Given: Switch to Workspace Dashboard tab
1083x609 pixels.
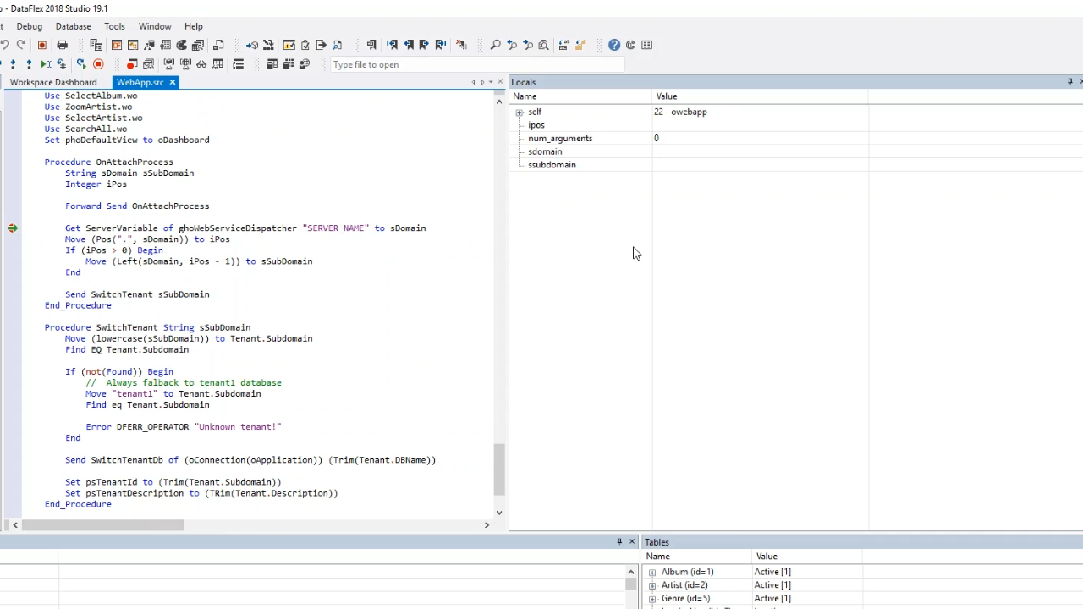Looking at the screenshot, I should [x=53, y=82].
